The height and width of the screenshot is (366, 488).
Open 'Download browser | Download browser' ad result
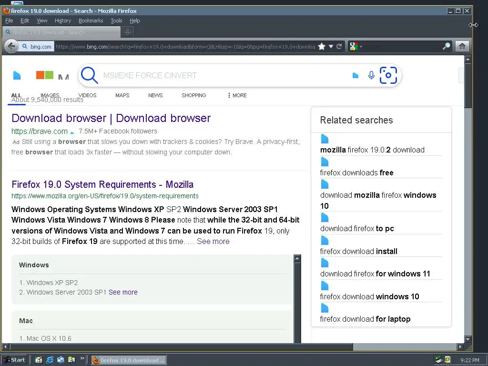click(111, 118)
